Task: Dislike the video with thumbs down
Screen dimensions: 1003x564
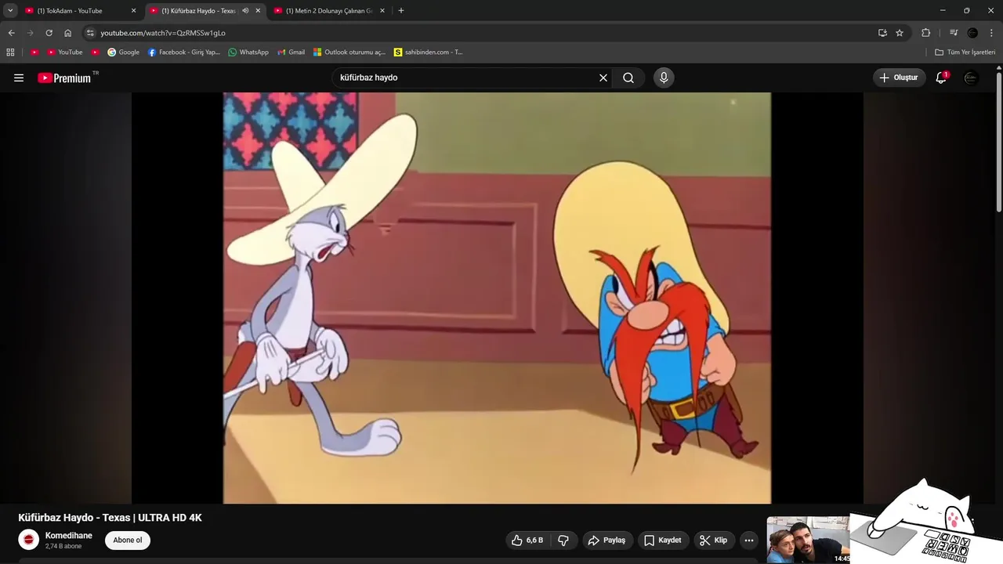Action: coord(563,540)
